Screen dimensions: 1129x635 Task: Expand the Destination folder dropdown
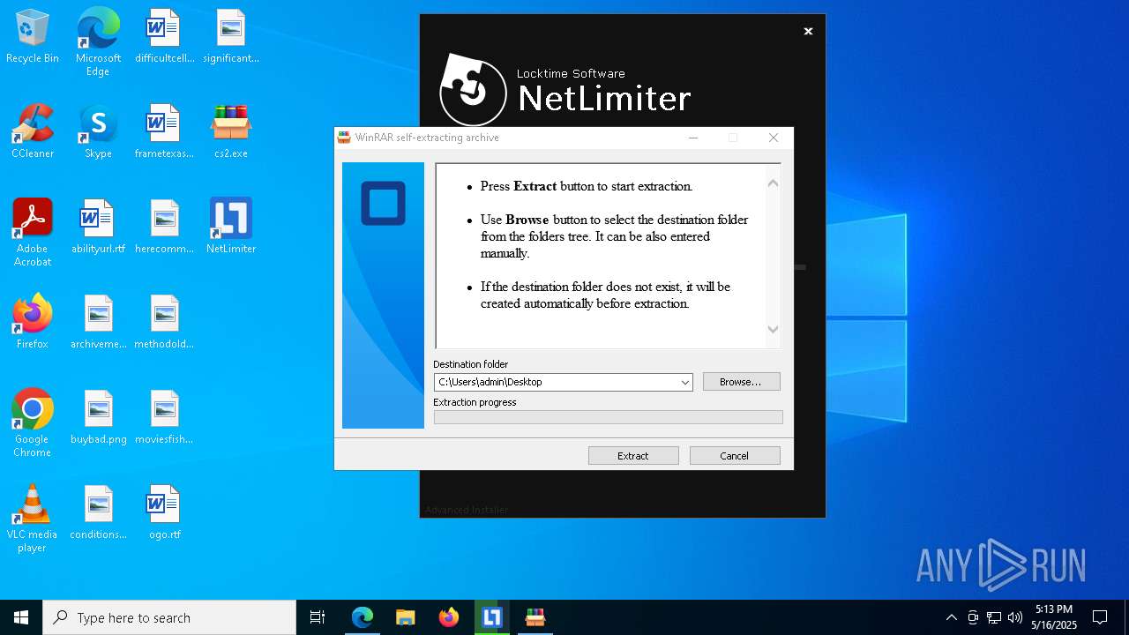click(684, 383)
